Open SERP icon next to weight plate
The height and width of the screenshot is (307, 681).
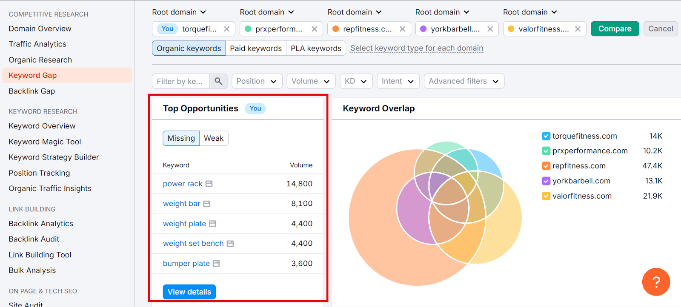click(213, 224)
